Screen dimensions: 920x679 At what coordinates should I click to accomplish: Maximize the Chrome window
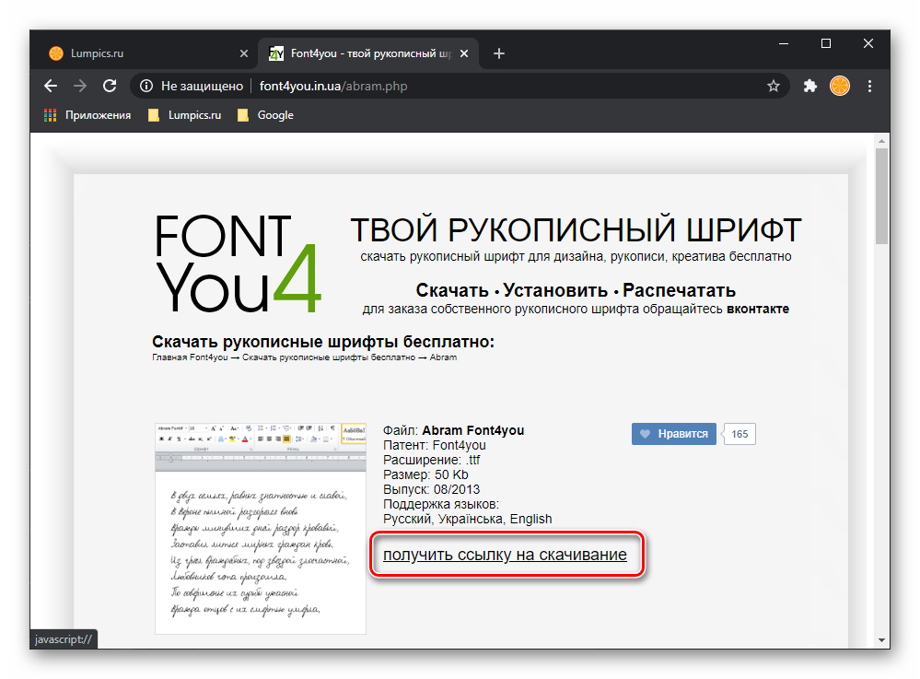coord(825,43)
